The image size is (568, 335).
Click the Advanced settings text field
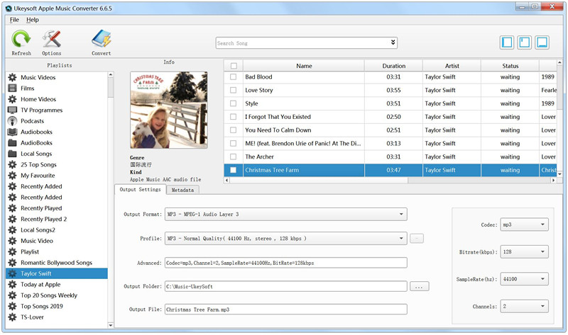[x=286, y=263]
